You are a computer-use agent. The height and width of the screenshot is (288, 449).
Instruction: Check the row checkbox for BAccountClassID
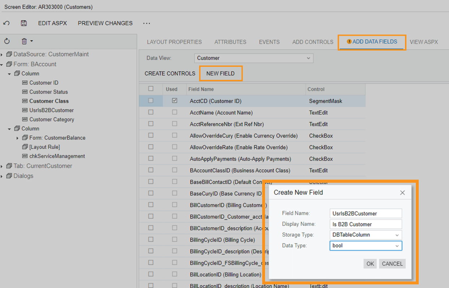point(151,170)
